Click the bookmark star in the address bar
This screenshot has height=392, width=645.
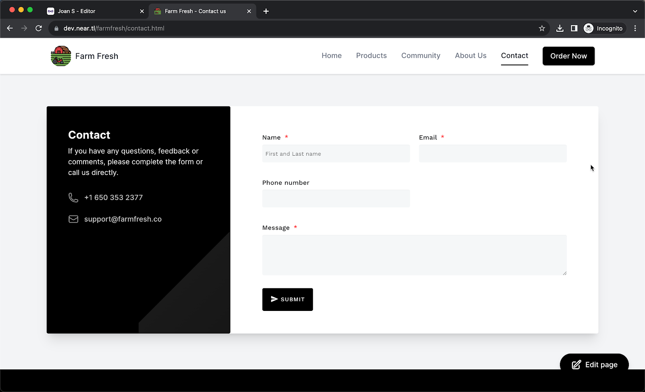point(542,28)
